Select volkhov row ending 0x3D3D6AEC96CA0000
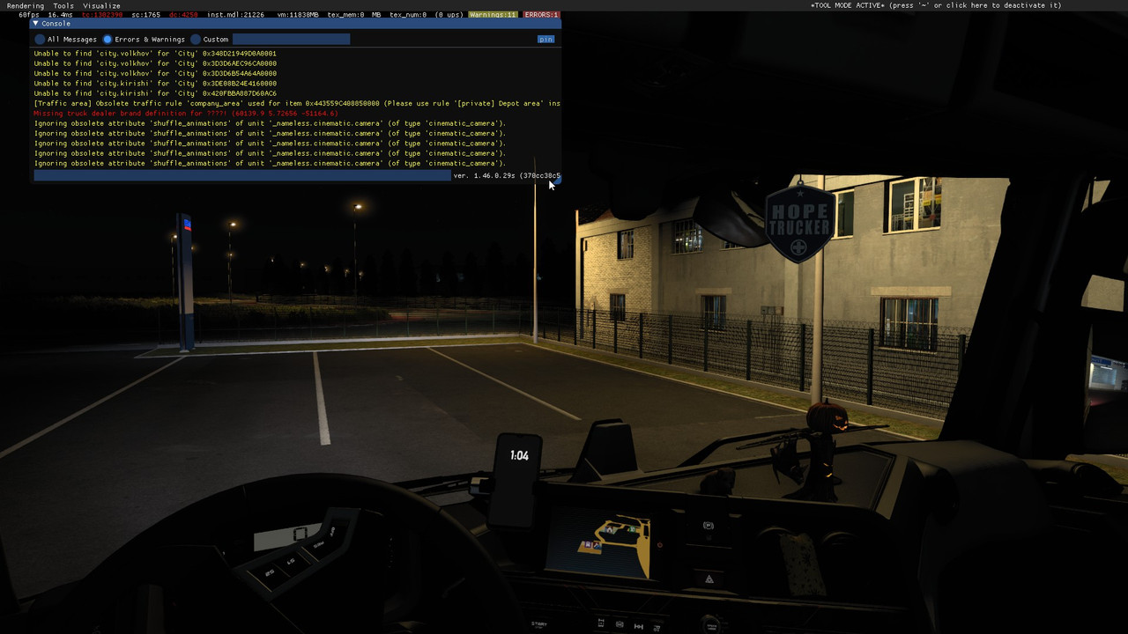 155,63
